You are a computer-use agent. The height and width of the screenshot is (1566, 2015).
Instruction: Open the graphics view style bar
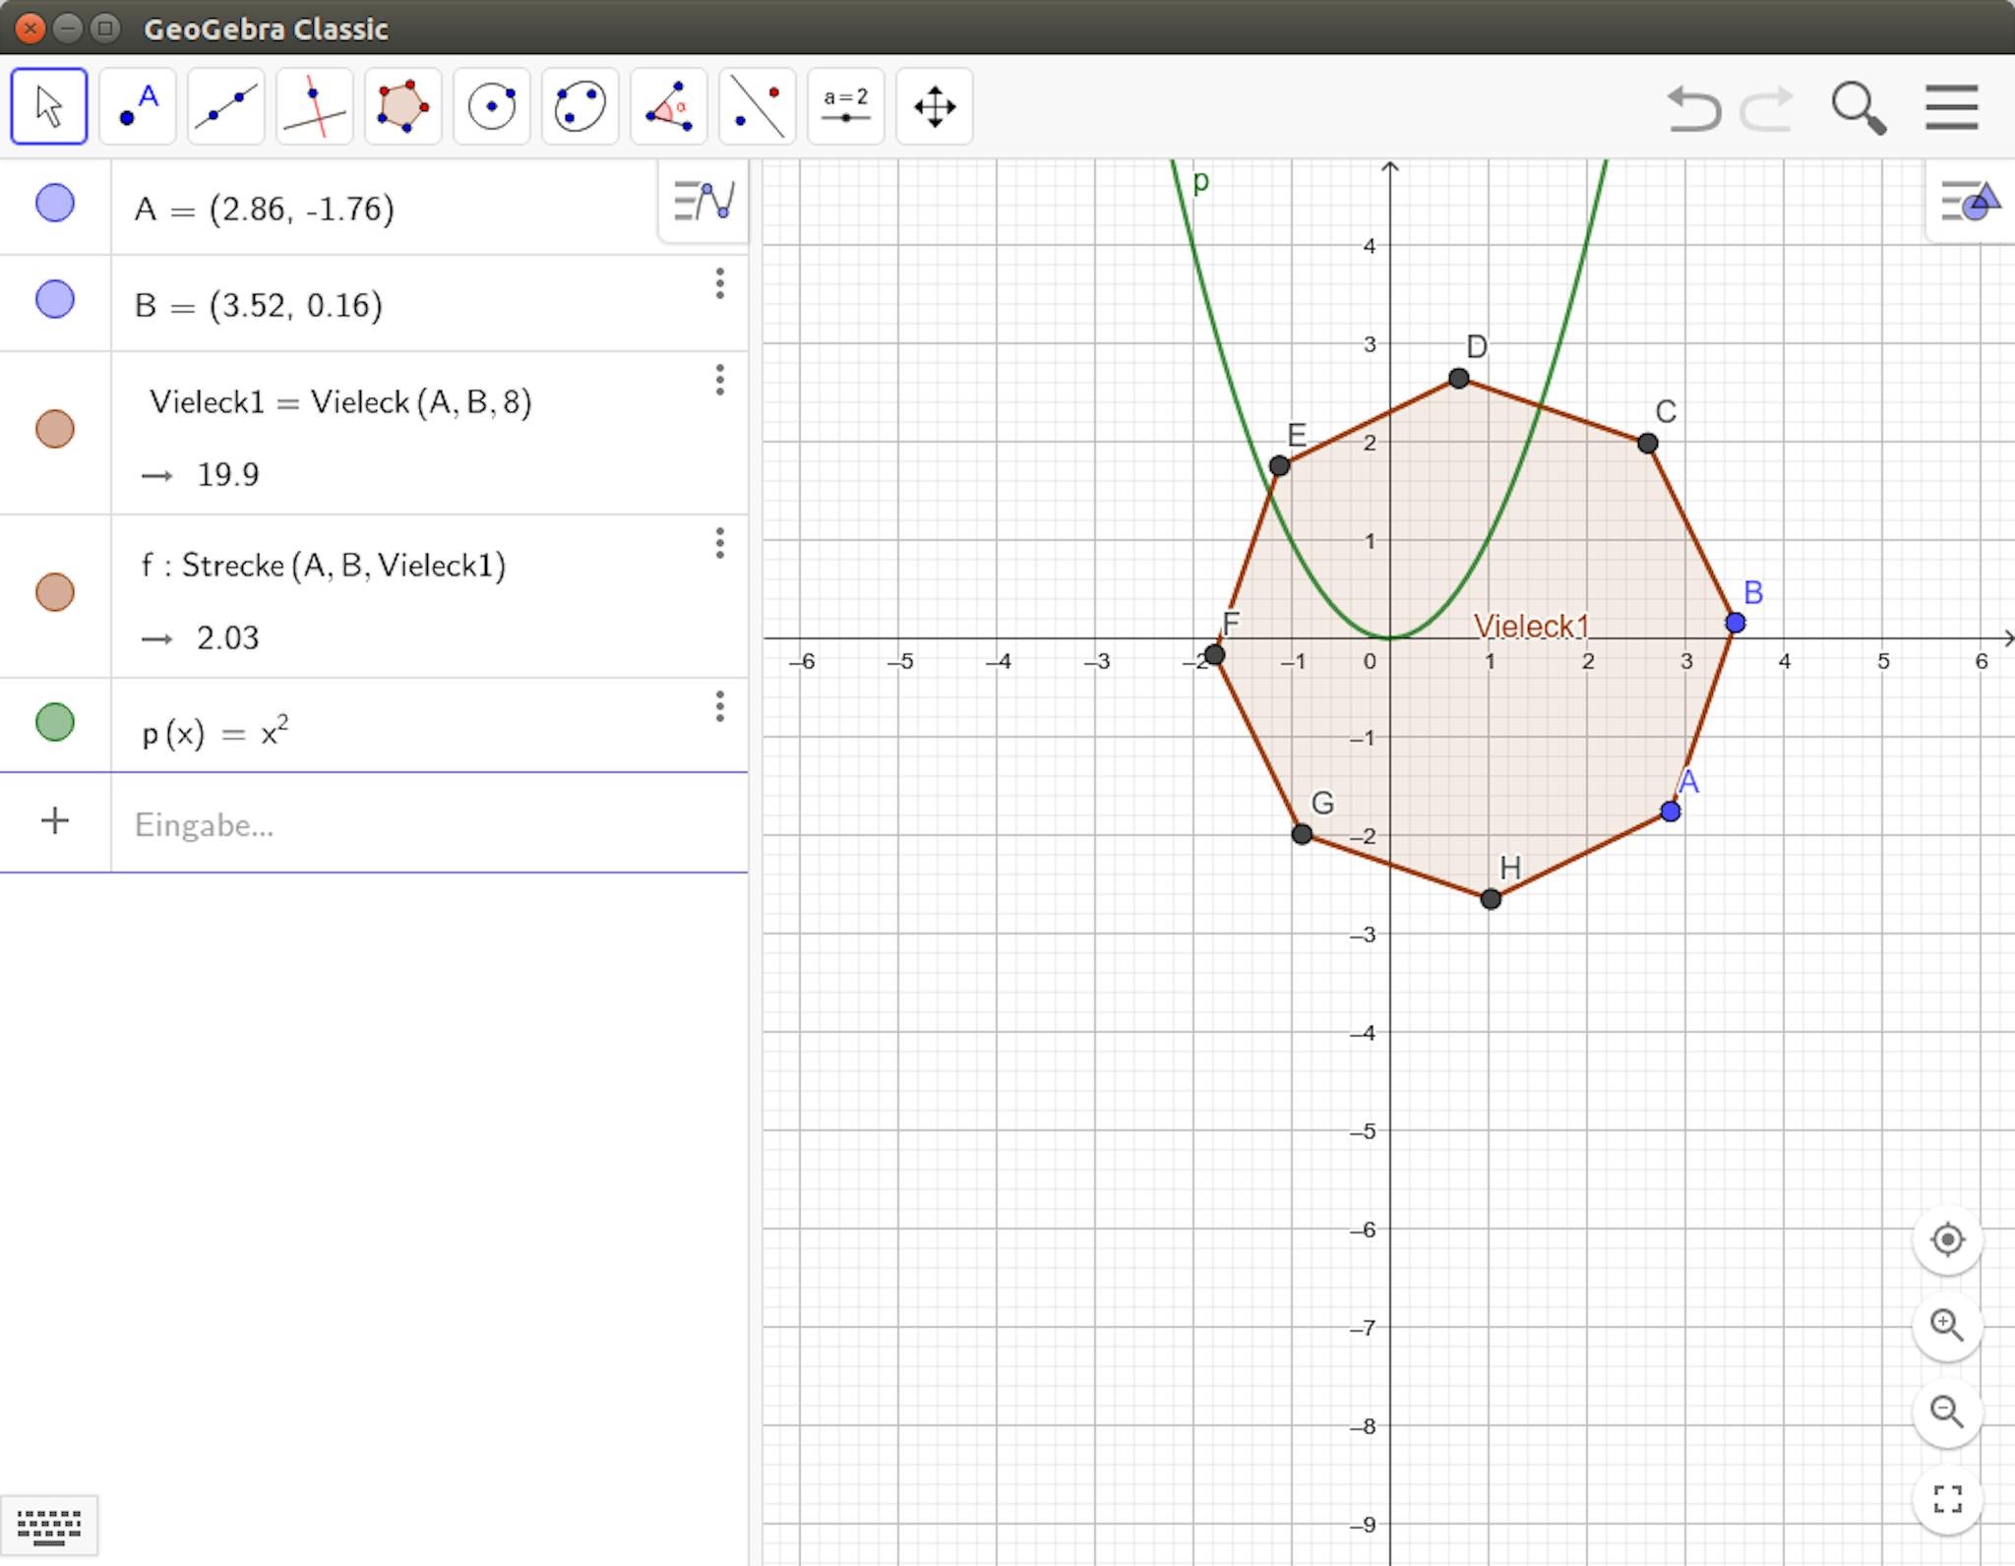[x=1970, y=201]
